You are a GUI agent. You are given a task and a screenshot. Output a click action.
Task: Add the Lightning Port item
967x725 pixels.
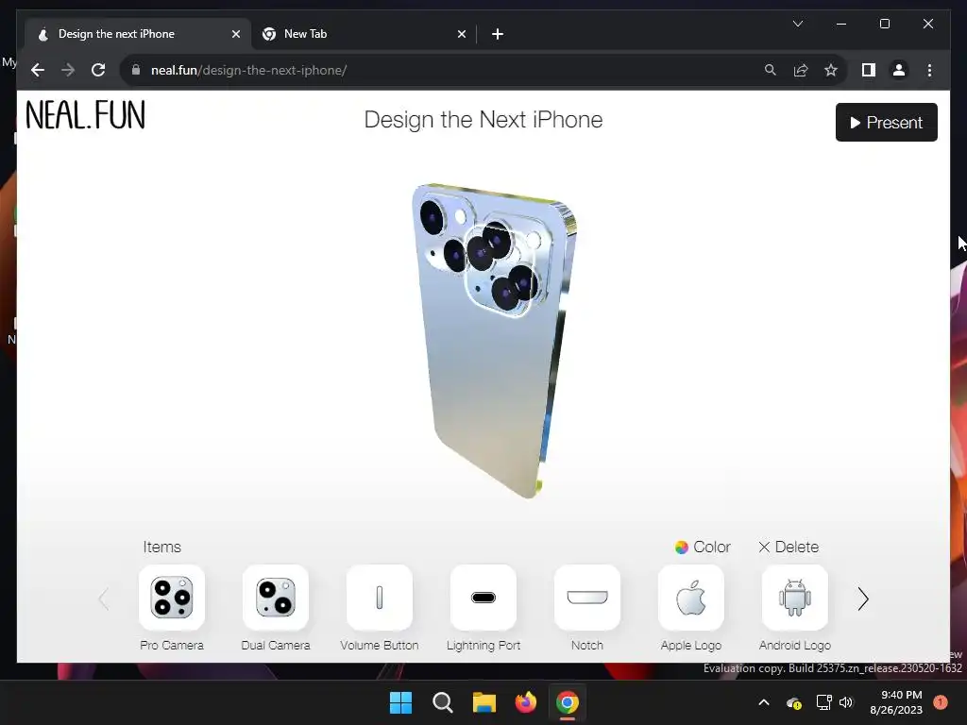tap(483, 597)
